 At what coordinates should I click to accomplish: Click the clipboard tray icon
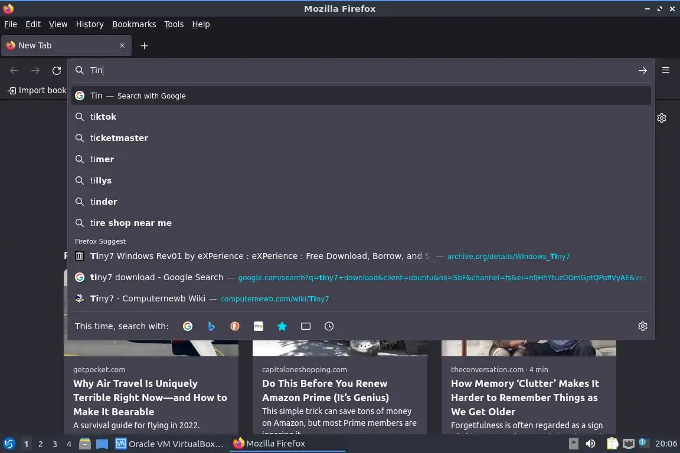612,444
